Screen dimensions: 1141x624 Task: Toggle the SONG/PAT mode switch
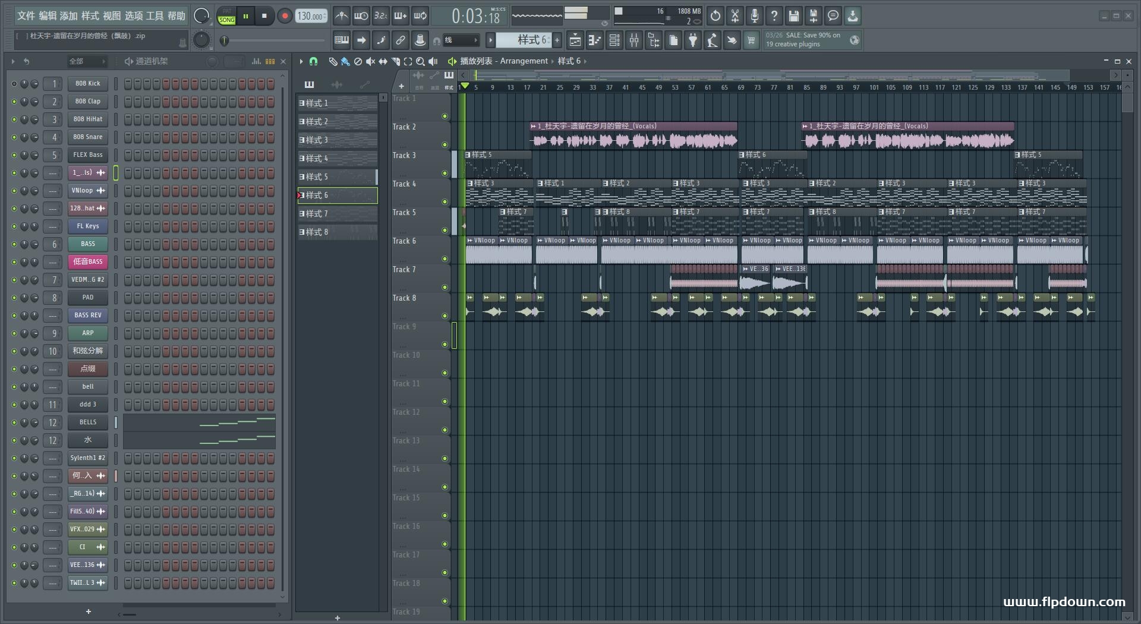pyautogui.click(x=226, y=16)
